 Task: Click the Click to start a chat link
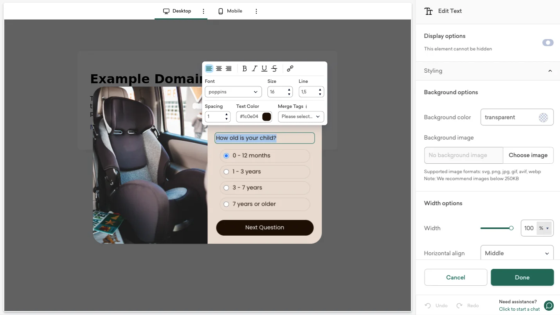point(519,309)
